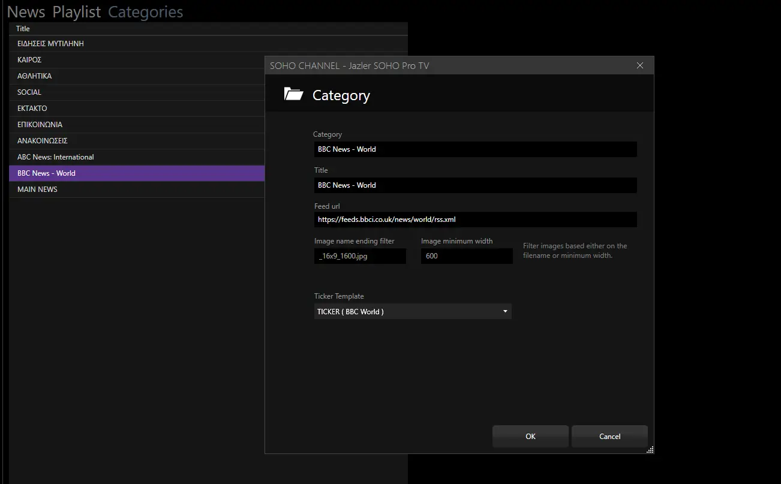Close the Category dialog window
This screenshot has height=484, width=781.
coord(640,65)
